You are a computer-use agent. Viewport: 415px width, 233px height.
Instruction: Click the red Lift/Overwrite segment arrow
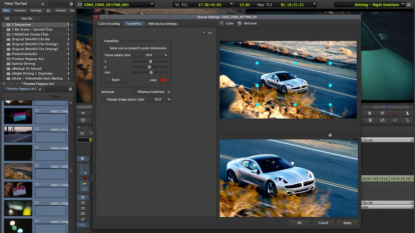[x=84, y=167]
